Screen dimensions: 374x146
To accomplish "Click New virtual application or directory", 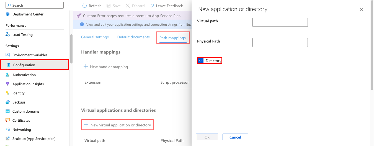I will [118, 125].
